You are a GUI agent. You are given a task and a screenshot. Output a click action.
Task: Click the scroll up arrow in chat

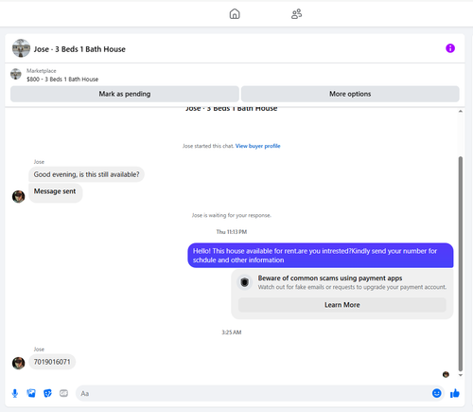click(461, 112)
